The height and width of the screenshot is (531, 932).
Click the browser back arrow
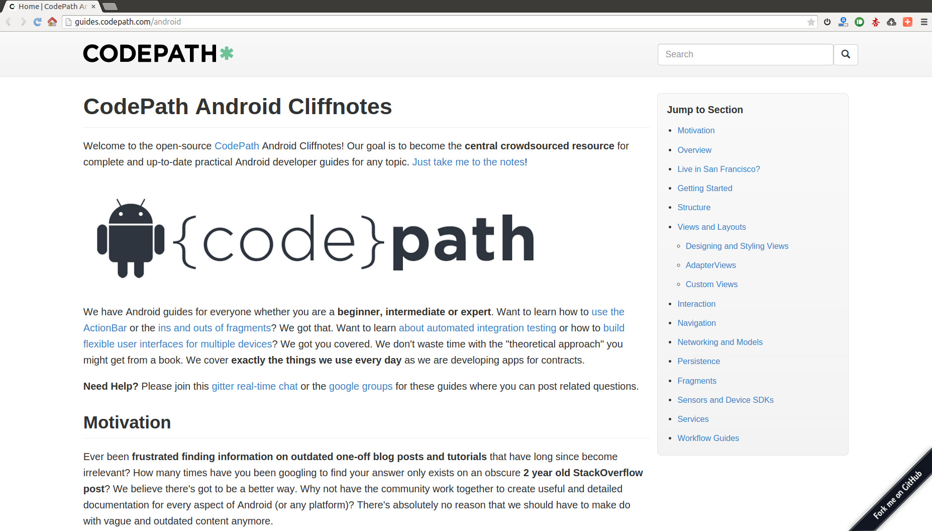(9, 22)
